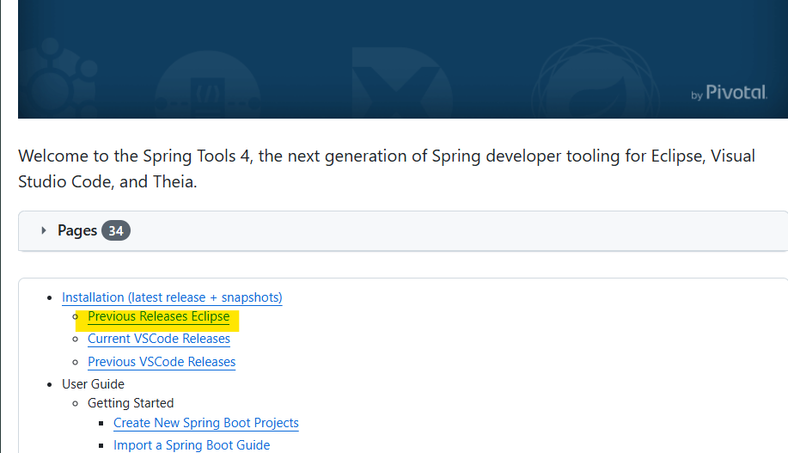Click the Pivotal logo in banner
Viewport: 788px width, 453px height.
point(729,93)
